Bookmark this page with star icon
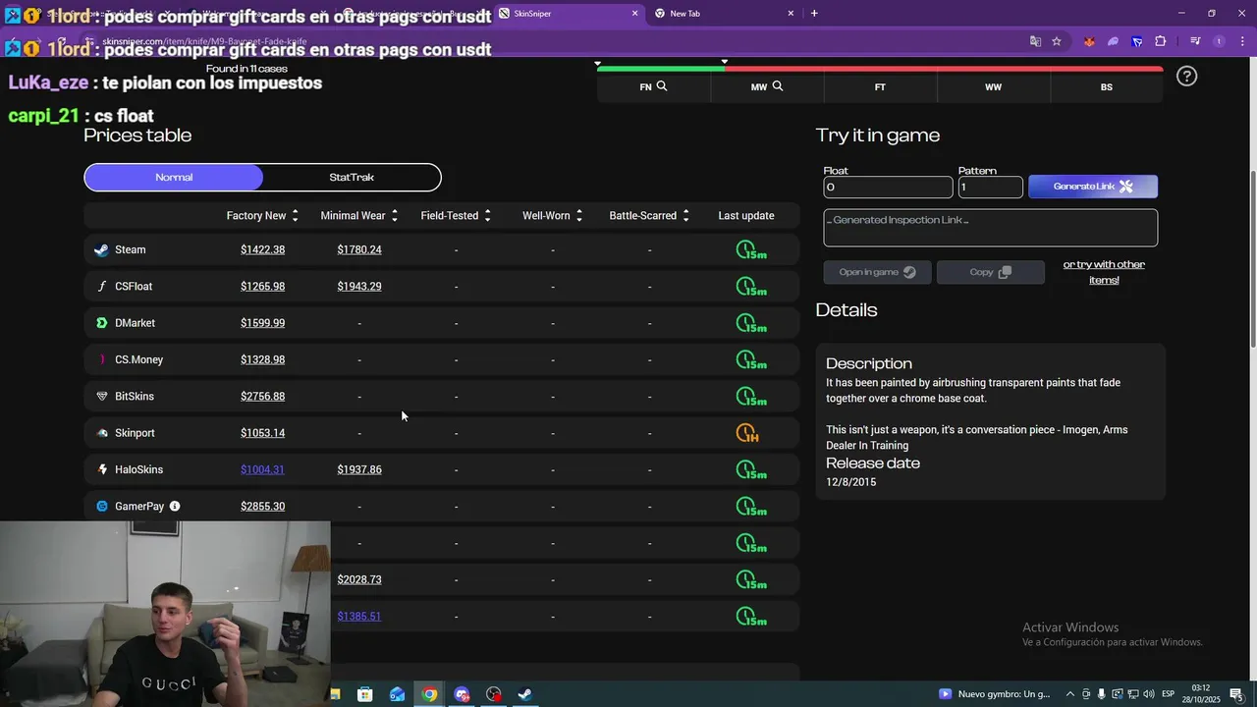1257x707 pixels. [x=1057, y=41]
